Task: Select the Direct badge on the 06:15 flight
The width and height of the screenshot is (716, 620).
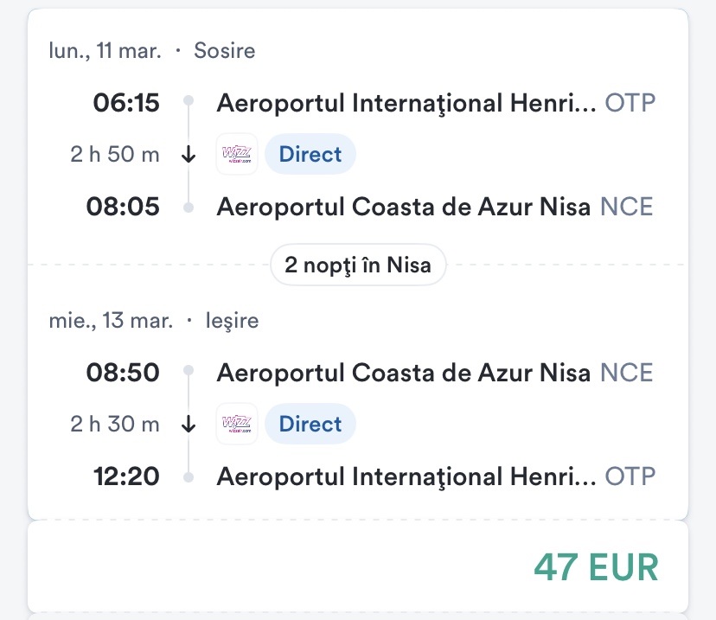Action: click(x=310, y=155)
